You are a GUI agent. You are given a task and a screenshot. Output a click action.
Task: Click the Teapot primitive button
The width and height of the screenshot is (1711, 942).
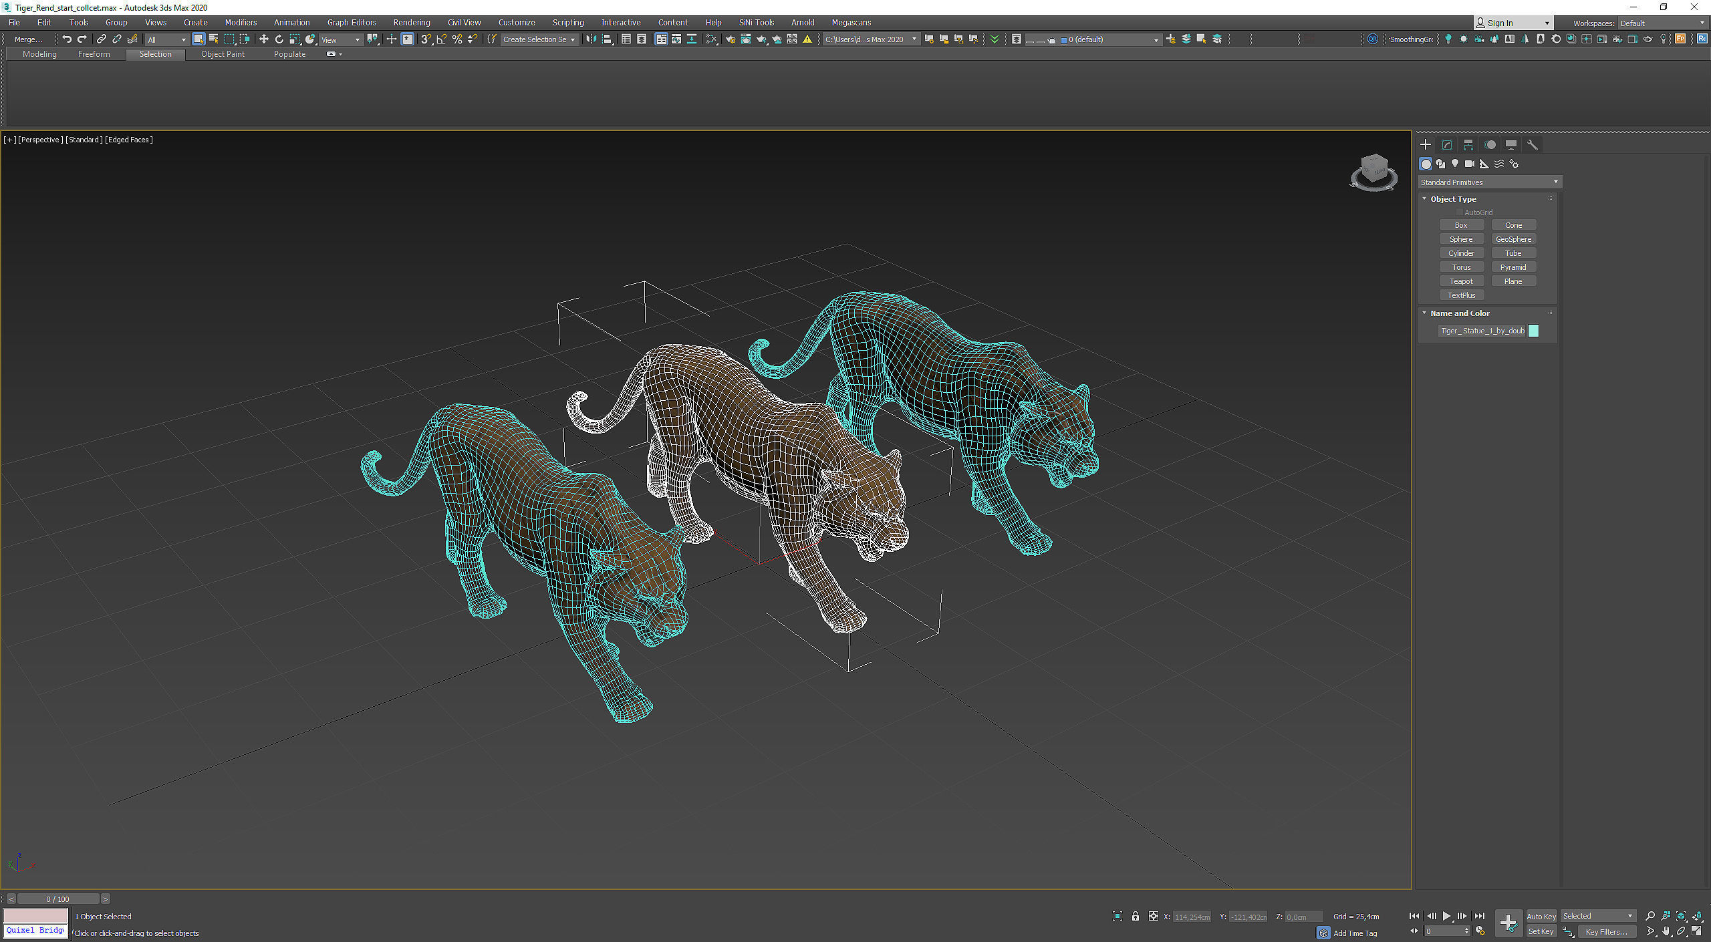[x=1461, y=281]
